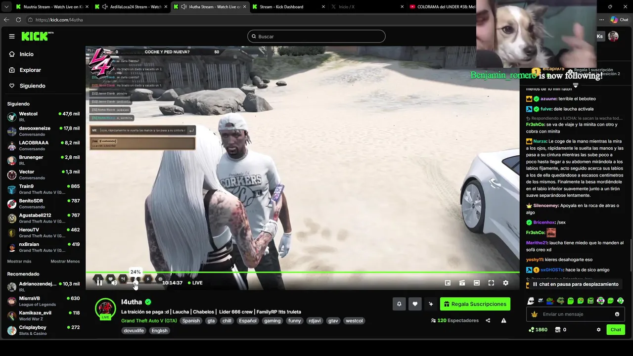Open chat settings gear icon
This screenshot has width=633, height=356.
pos(598,330)
